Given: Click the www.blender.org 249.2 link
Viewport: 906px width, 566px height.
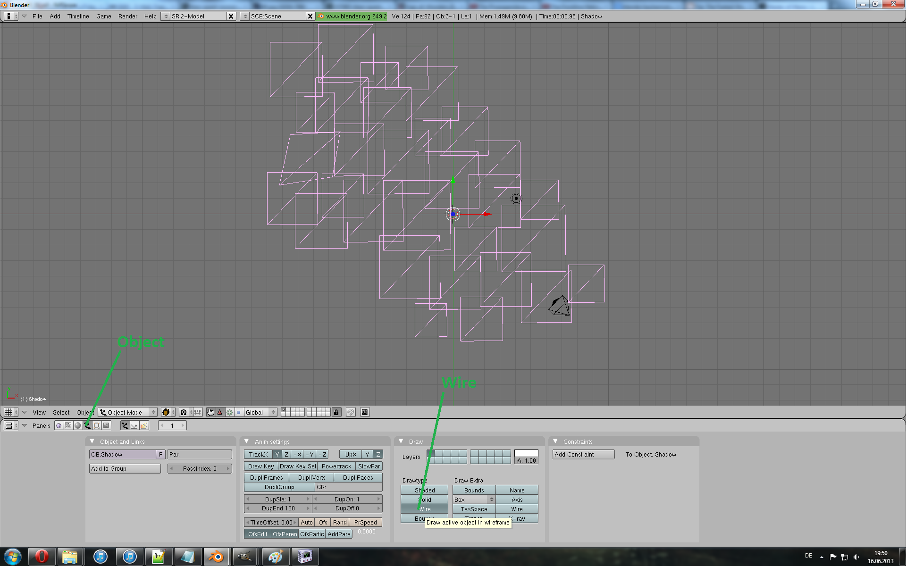Looking at the screenshot, I should click(352, 16).
